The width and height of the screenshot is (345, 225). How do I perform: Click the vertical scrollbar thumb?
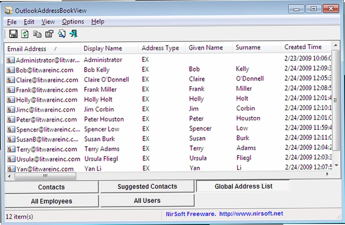[x=336, y=100]
